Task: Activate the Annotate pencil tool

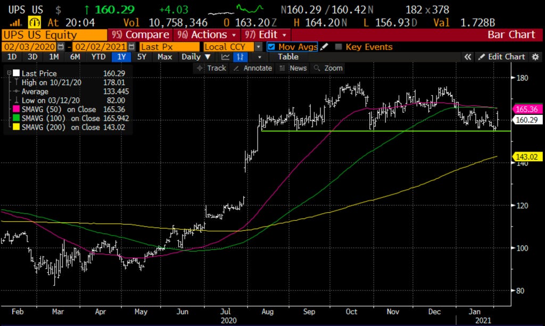Action: pyautogui.click(x=253, y=68)
